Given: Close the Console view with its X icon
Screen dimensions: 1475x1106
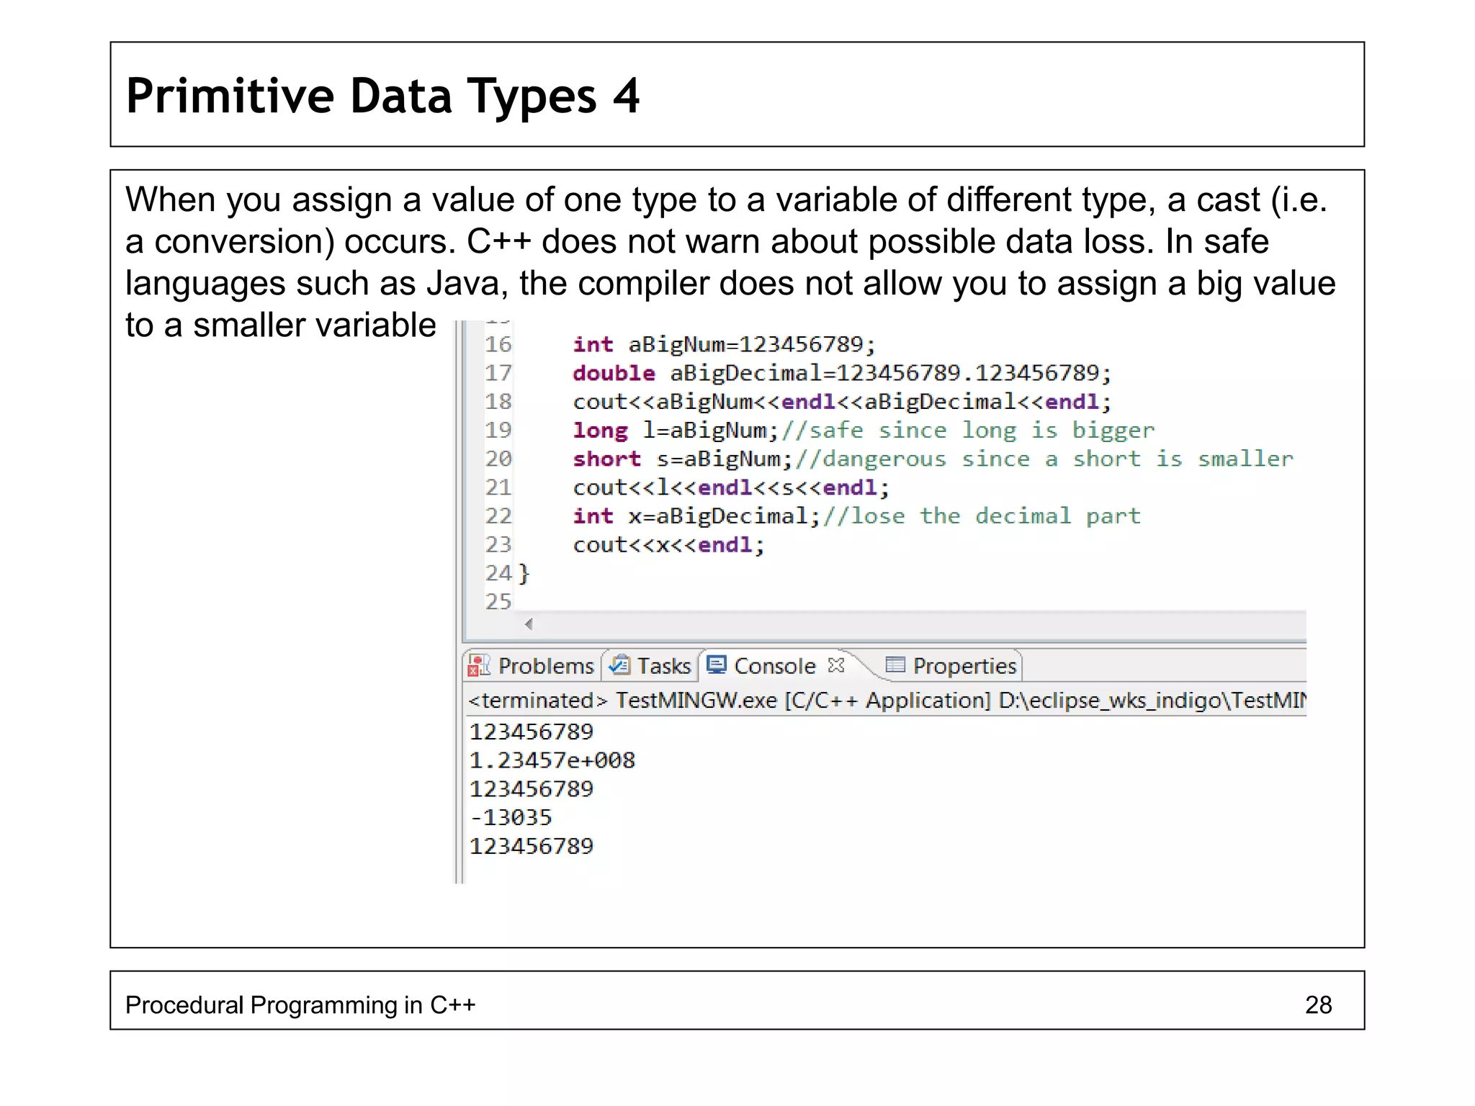Looking at the screenshot, I should point(836,665).
